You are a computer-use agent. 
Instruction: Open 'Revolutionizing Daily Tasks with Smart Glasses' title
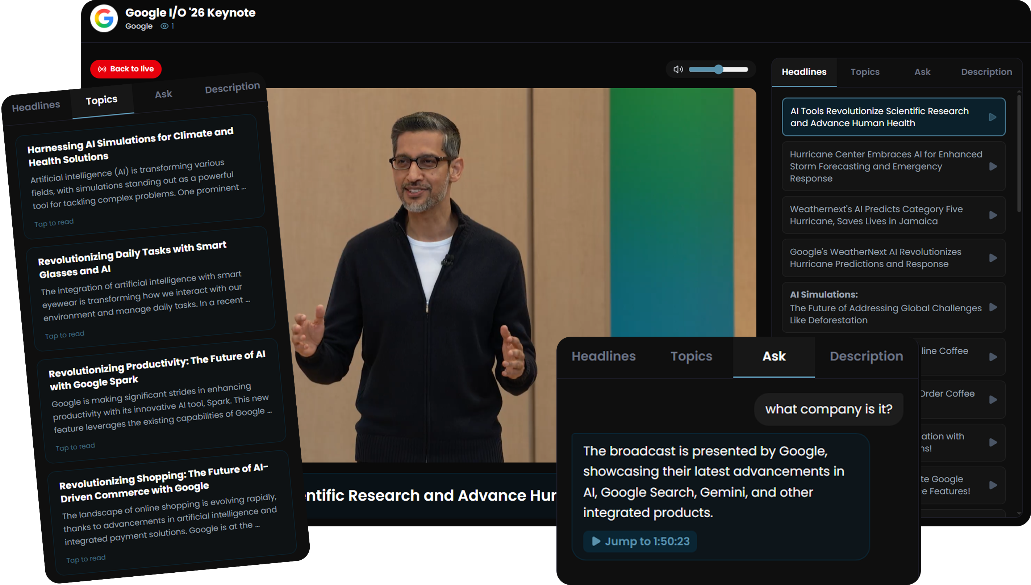[x=133, y=259]
